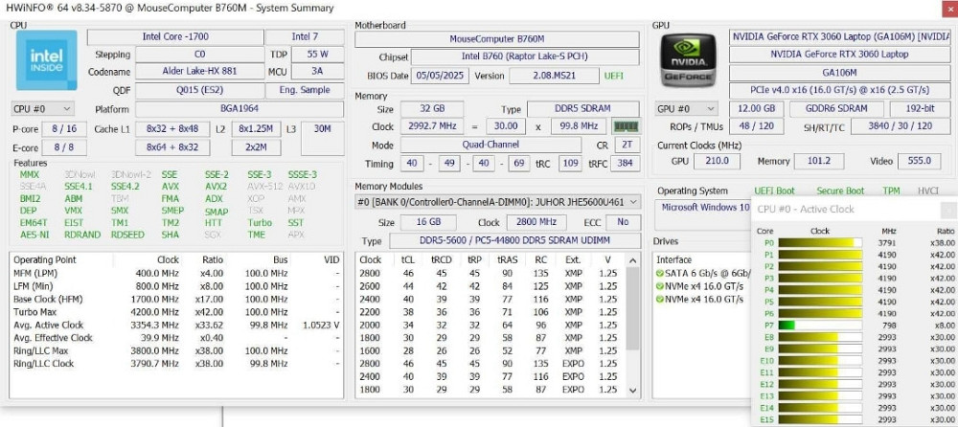Screen dimensions: 958x427
Task: Click the Memory Size 32 GB field
Action: tap(431, 109)
